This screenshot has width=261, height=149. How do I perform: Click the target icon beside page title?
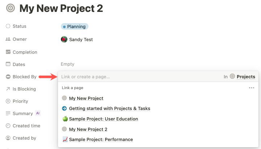(x=11, y=8)
